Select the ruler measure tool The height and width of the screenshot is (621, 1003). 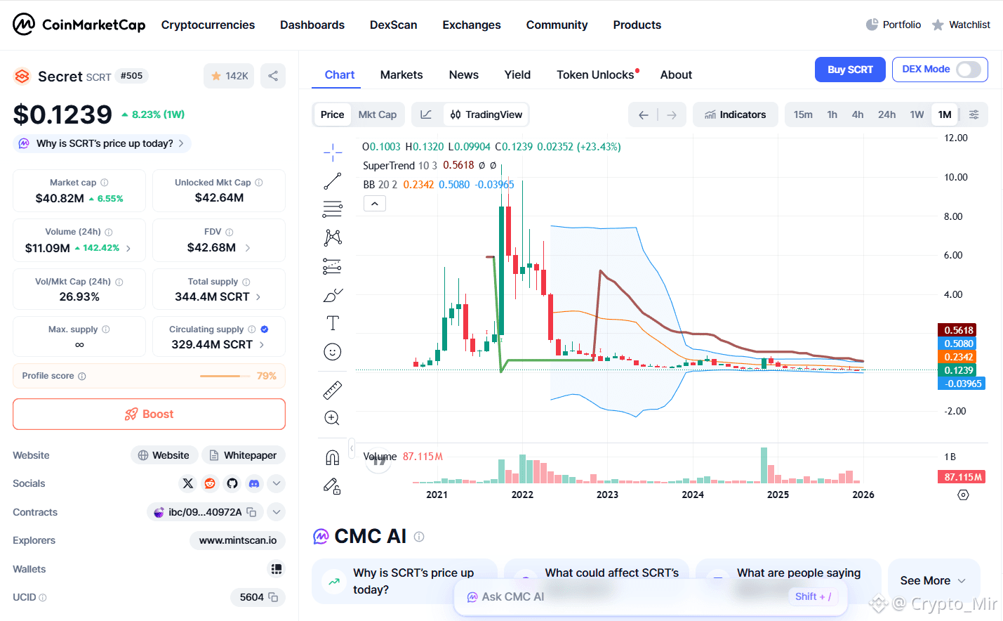pos(333,389)
